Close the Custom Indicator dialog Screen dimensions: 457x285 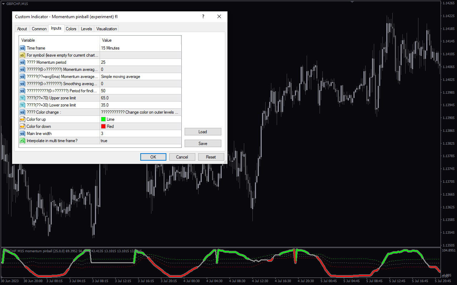coord(219,16)
